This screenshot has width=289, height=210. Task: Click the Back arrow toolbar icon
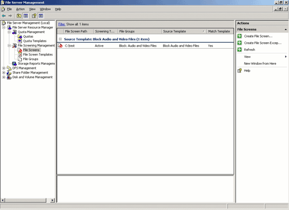3,16
